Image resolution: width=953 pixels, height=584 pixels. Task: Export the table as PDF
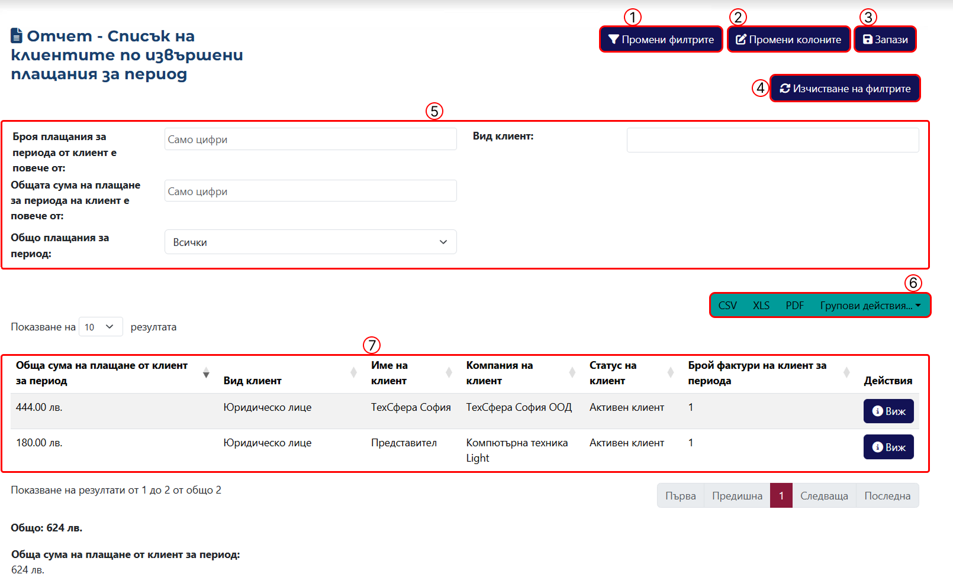(x=794, y=306)
